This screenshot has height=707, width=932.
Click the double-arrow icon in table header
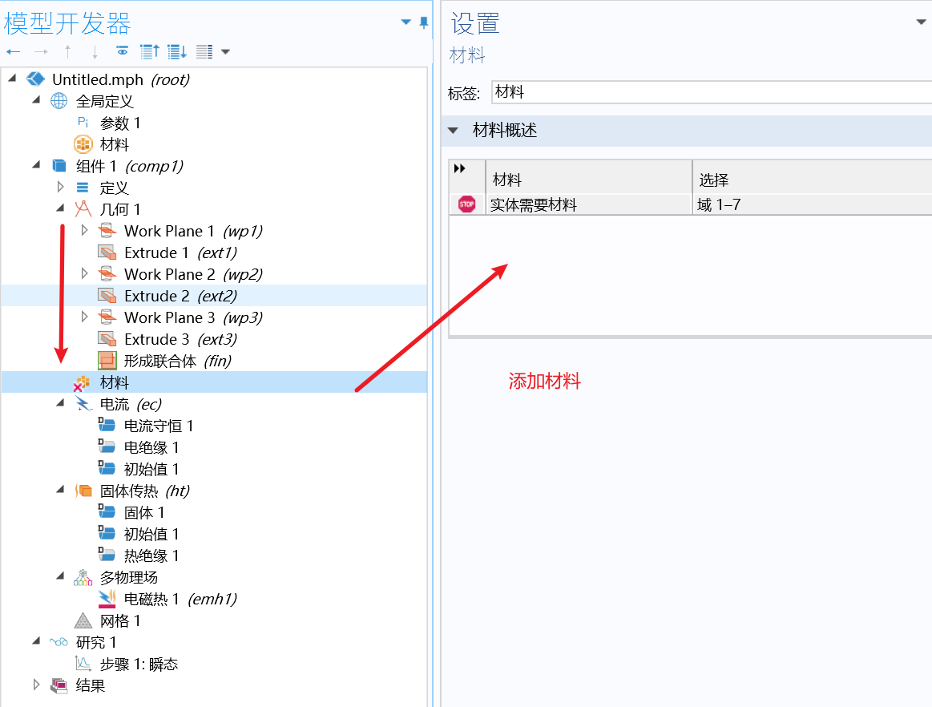click(x=459, y=169)
